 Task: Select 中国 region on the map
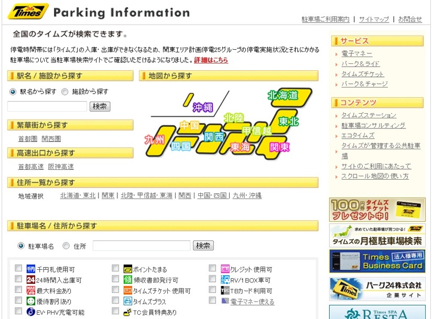point(189,126)
